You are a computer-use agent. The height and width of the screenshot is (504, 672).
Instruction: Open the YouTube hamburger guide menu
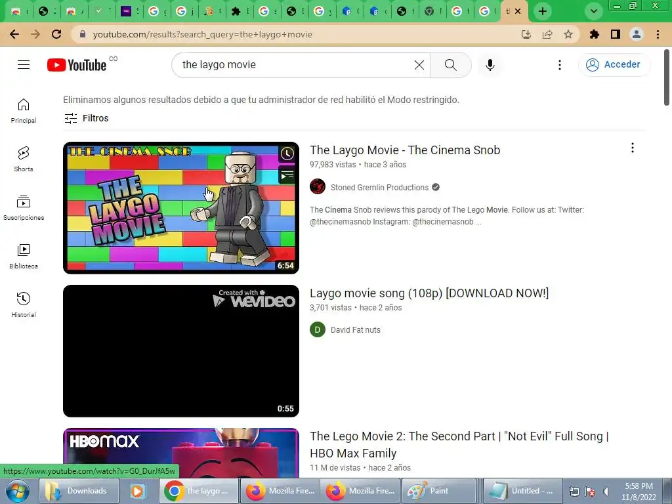tap(24, 65)
